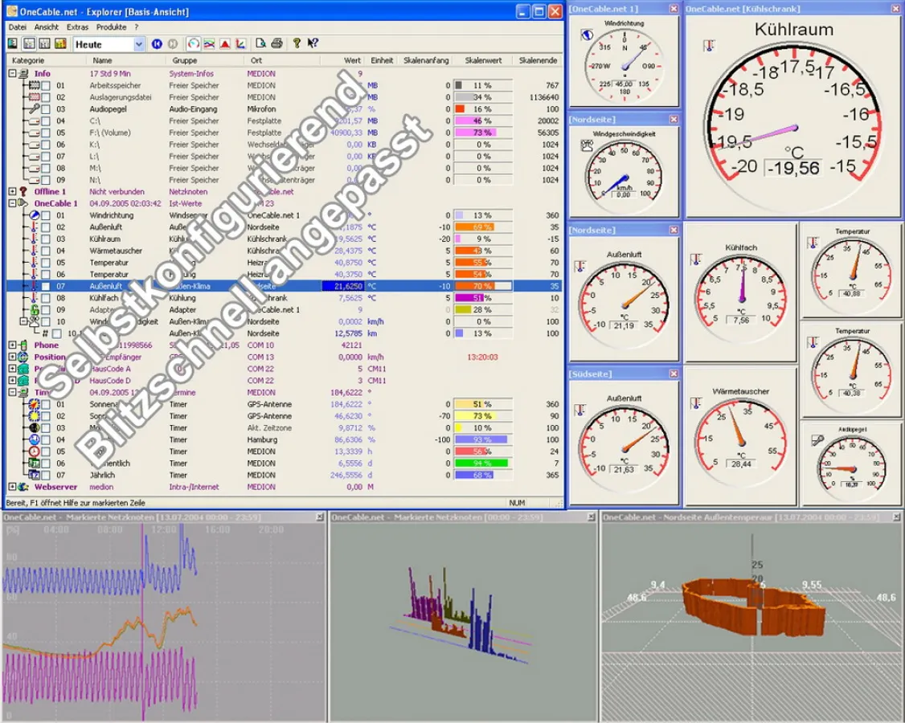The image size is (905, 723).
Task: Collapse the Info tree category
Action: coord(12,74)
